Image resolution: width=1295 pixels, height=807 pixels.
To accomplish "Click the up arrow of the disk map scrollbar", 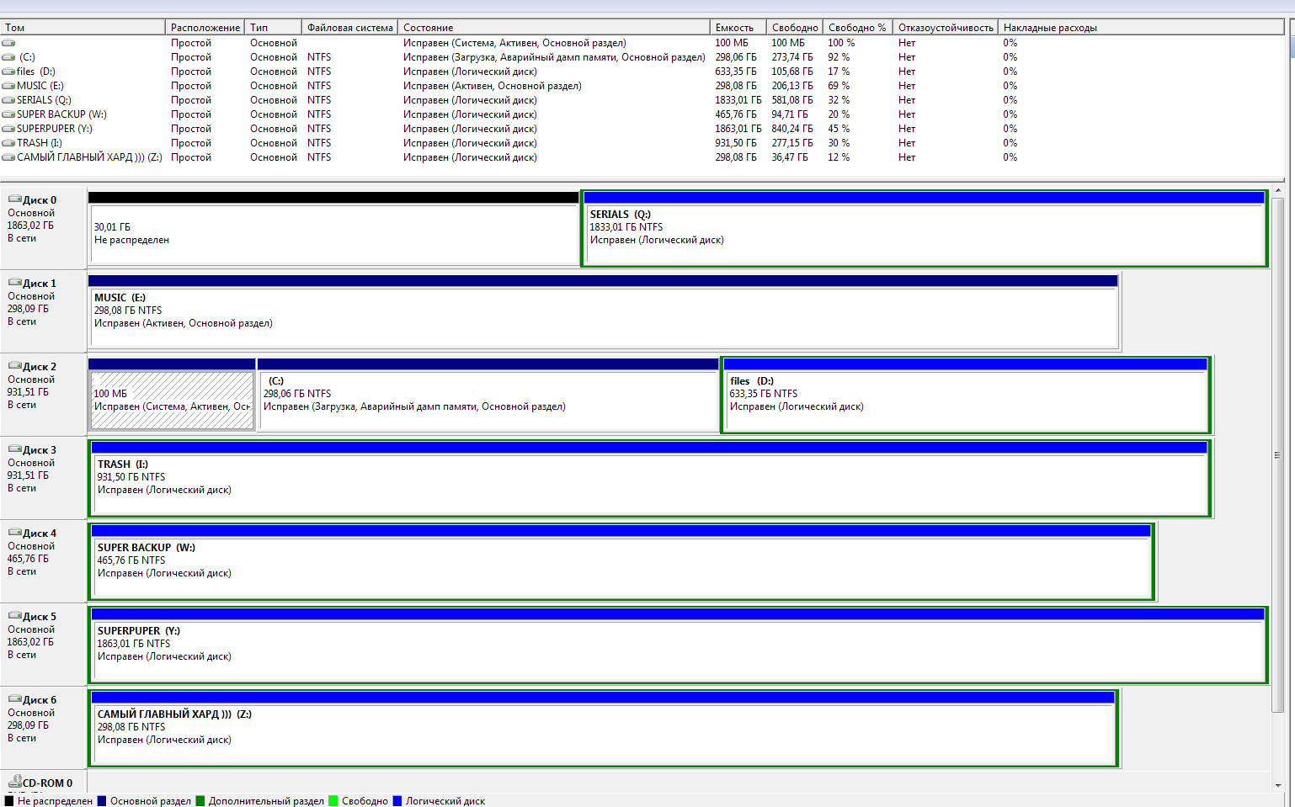I will click(1277, 192).
